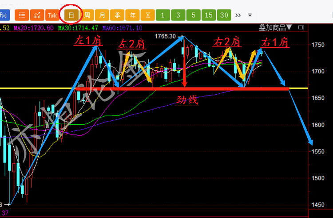333x218 pixels.
Task: Click the 1750 price axis label
Action: [318, 45]
